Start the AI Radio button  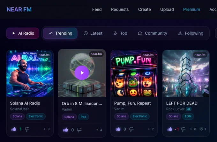tap(23, 33)
